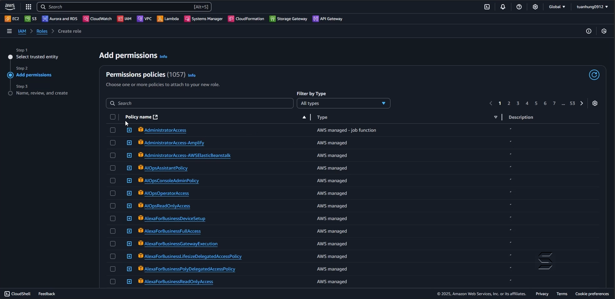Check the AdministratorAccess policy checkbox
The width and height of the screenshot is (615, 299).
[x=113, y=130]
